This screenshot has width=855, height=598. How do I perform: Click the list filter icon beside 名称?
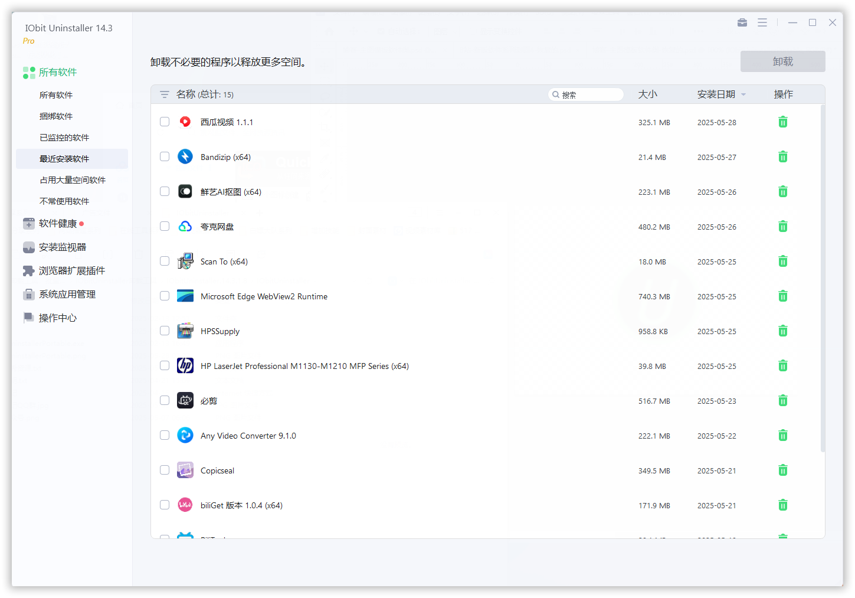pyautogui.click(x=165, y=94)
